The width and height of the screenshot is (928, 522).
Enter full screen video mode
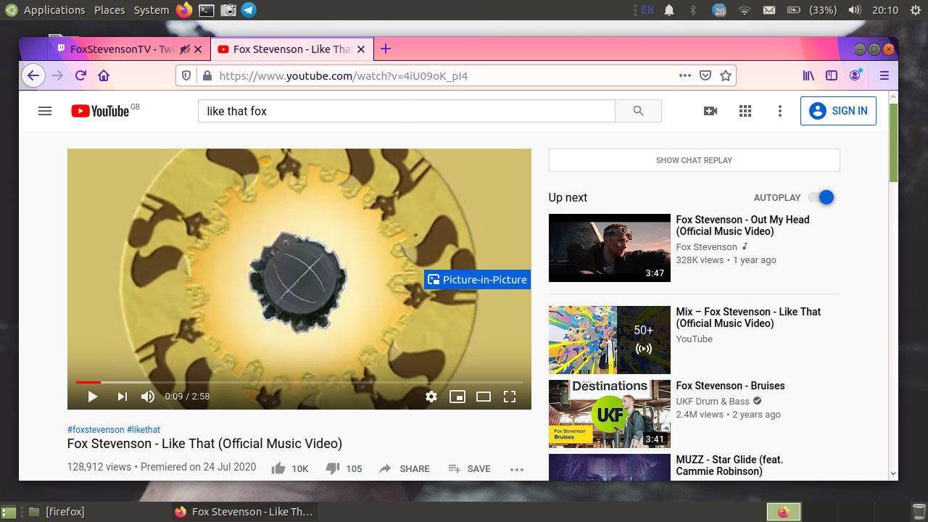click(510, 397)
